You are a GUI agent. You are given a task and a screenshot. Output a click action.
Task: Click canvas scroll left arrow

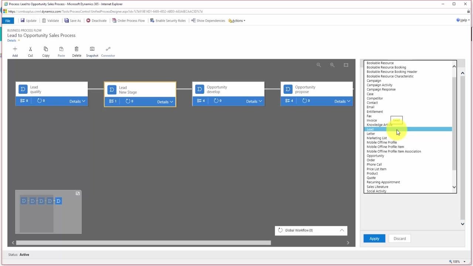(x=13, y=243)
